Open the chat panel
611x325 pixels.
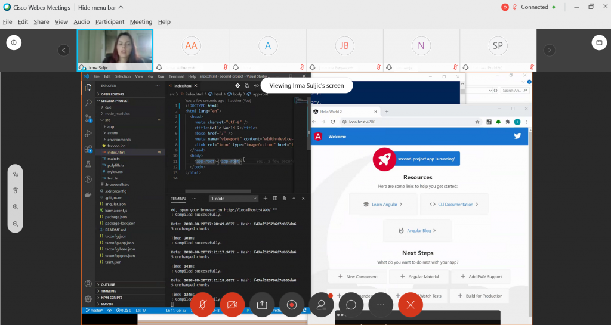point(351,305)
